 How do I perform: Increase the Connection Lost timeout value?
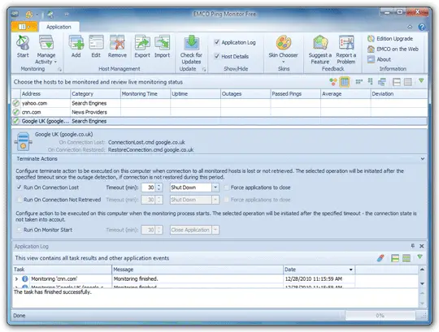coord(159,185)
